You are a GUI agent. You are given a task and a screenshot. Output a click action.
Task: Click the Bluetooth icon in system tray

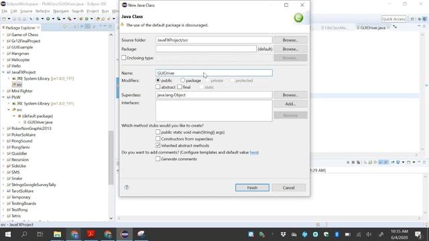(x=336, y=234)
